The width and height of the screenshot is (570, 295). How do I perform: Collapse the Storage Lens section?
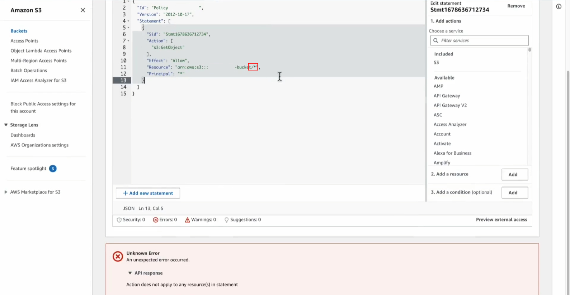coord(6,125)
